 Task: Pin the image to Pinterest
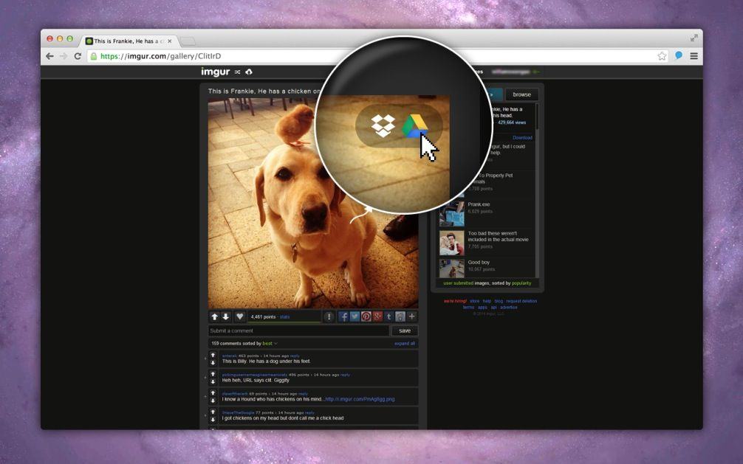click(366, 316)
